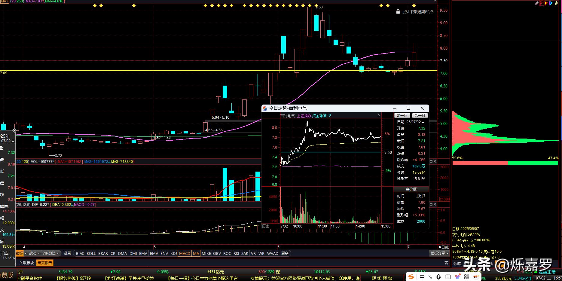This screenshot has width=562, height=281.
Task: Switch to the KDJ indicator
Action: coord(173,253)
